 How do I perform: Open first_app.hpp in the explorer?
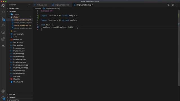(x=20, y=45)
